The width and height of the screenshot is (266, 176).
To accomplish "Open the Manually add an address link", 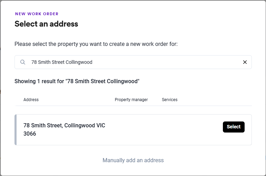I will point(133,160).
